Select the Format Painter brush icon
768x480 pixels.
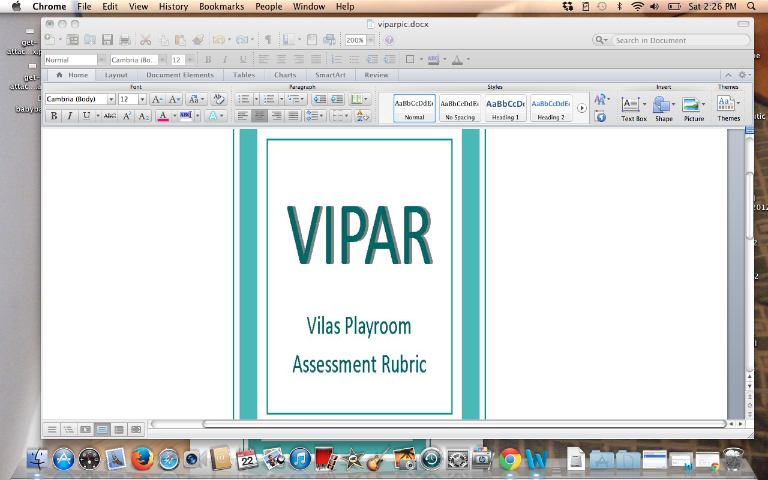198,40
